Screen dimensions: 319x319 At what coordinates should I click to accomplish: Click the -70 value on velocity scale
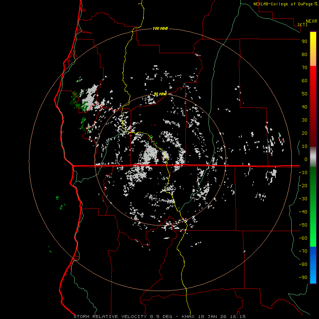click(303, 251)
